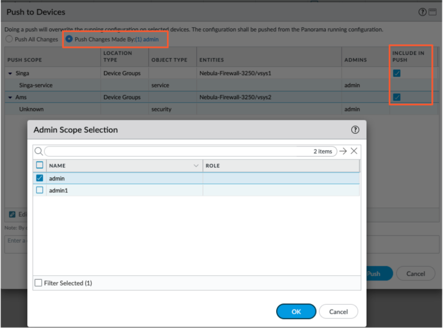Collapse the Singa device group row

click(x=10, y=73)
